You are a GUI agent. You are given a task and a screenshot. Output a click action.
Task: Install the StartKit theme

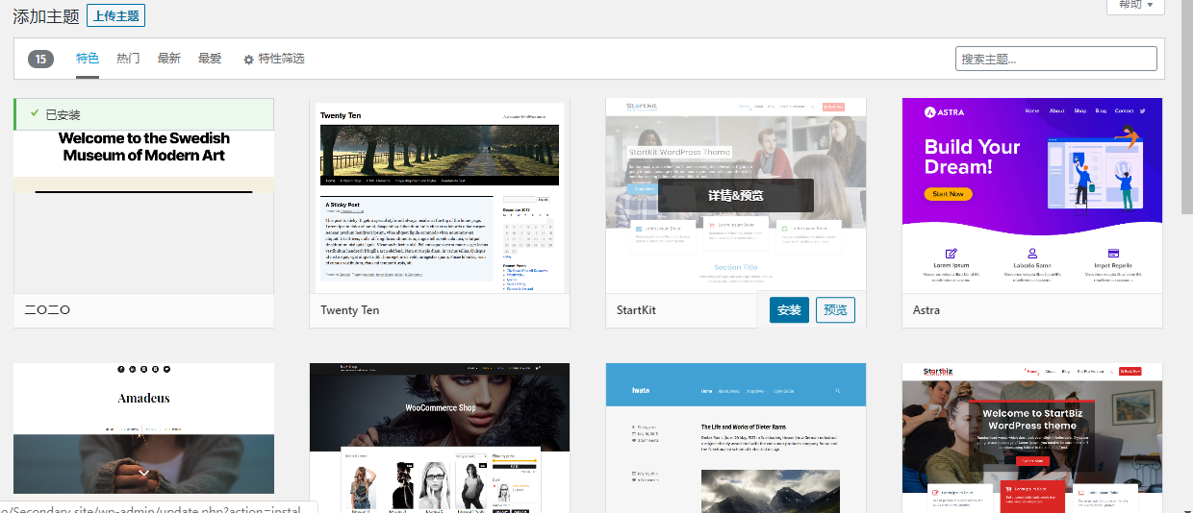[789, 310]
